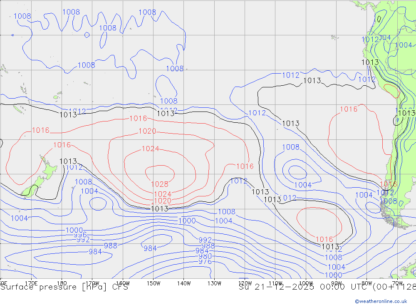Click the 90W longitude label
416x305 pixels.
[x=337, y=283]
